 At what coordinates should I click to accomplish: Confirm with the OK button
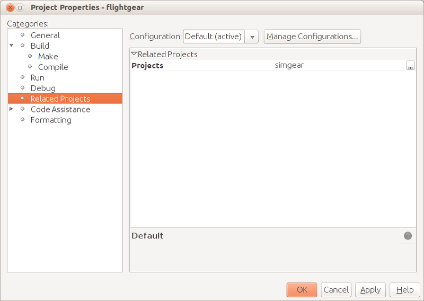pos(302,290)
